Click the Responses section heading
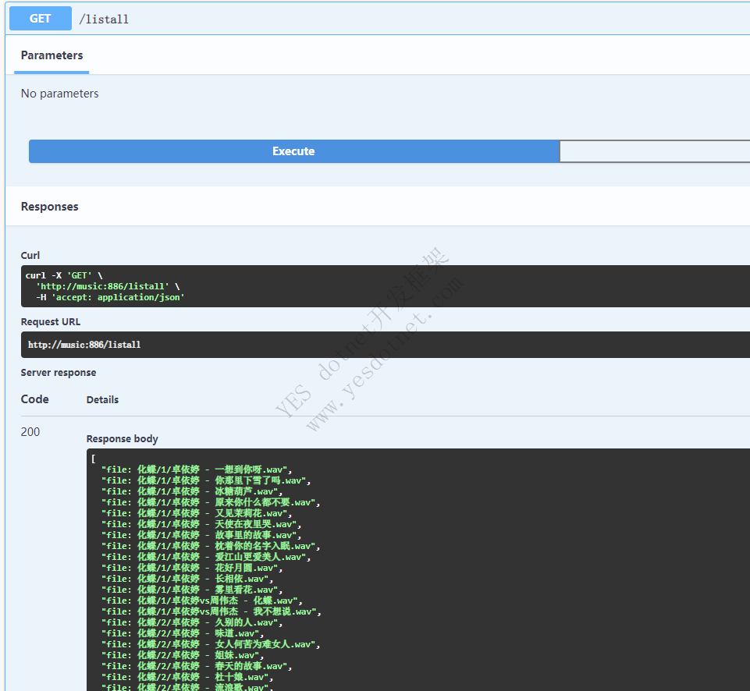This screenshot has height=691, width=750. (x=50, y=207)
